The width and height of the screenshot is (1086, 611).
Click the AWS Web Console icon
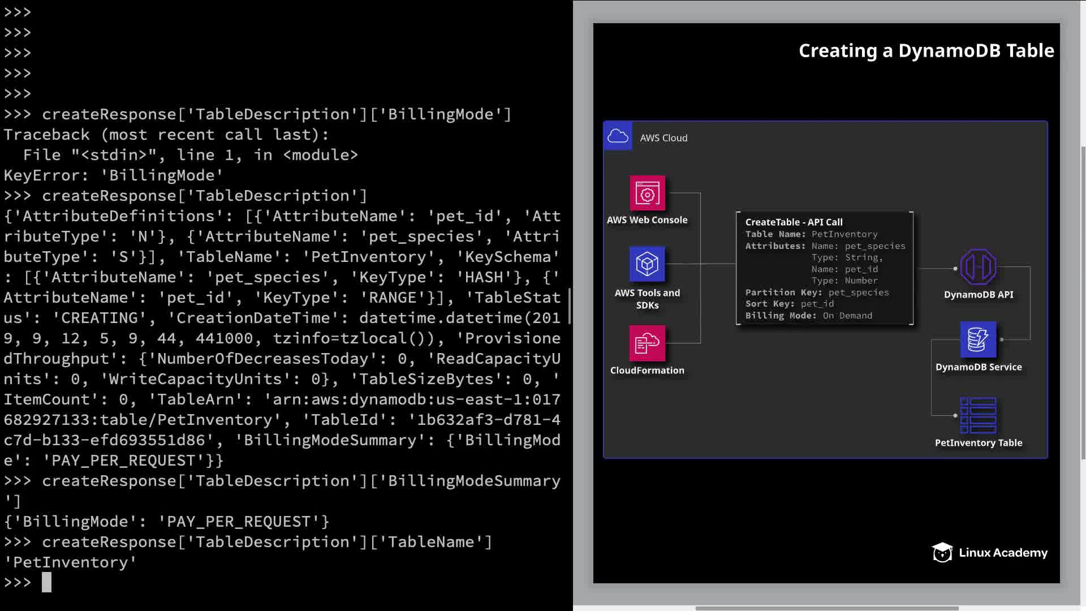[647, 193]
